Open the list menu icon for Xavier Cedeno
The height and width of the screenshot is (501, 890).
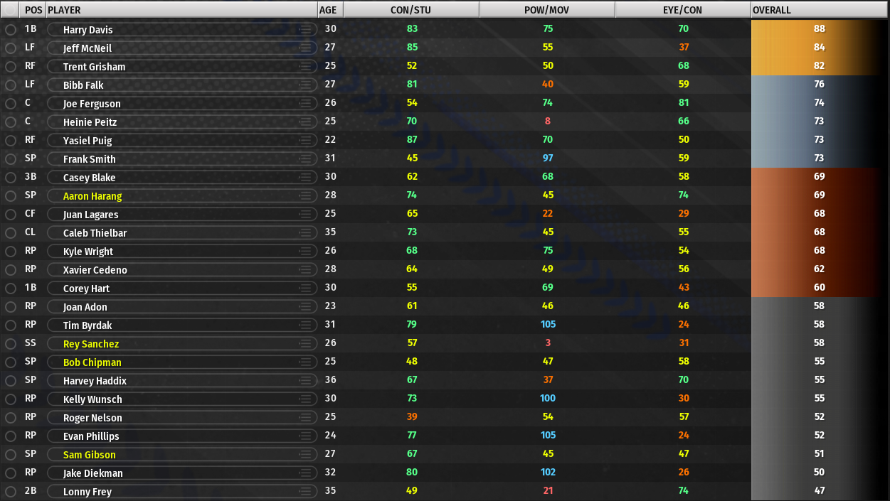[x=306, y=269]
